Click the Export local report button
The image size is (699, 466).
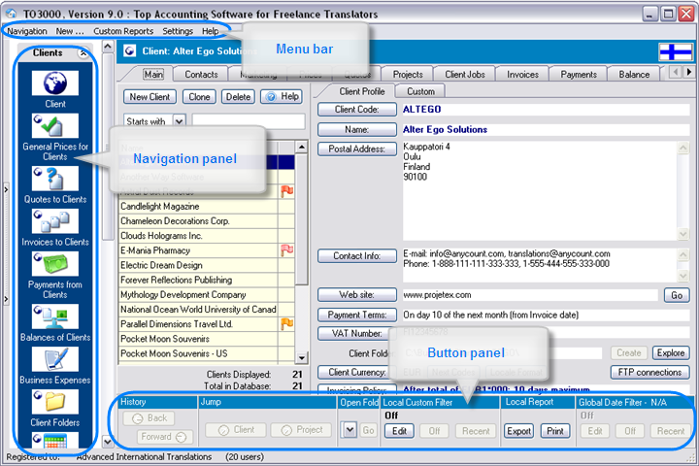(x=518, y=431)
